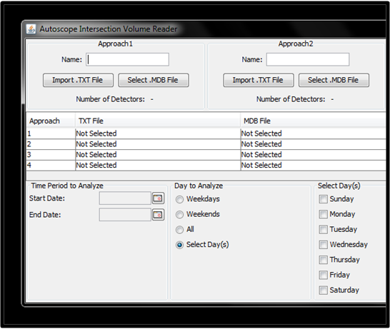Viewport: 390px width, 329px height.
Task: Enable the Monday checkbox
Action: point(323,214)
